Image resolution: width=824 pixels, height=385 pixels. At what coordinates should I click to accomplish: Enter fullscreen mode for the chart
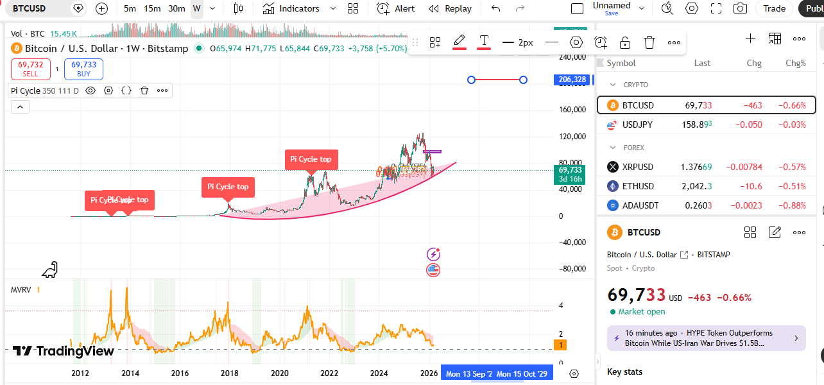tap(716, 8)
